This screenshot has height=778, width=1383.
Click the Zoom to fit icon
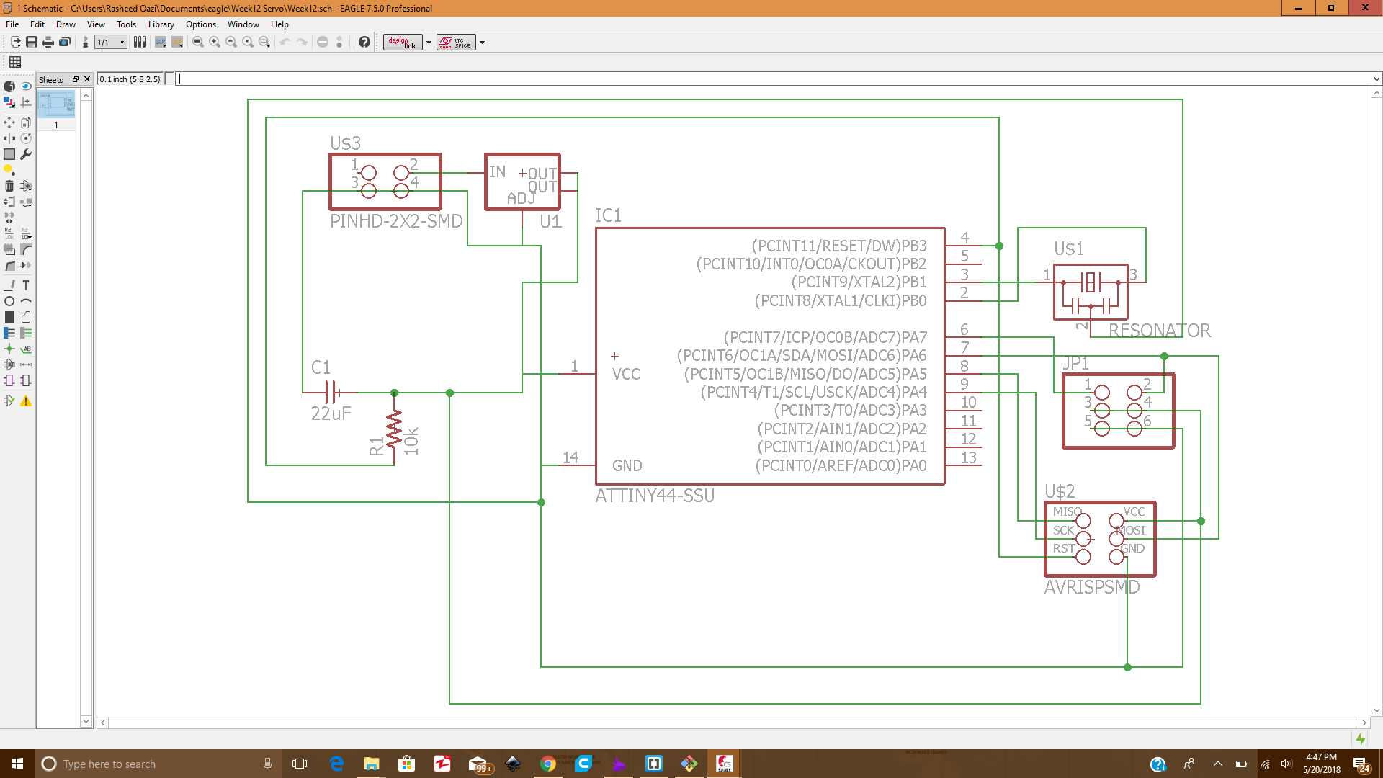[x=198, y=43]
